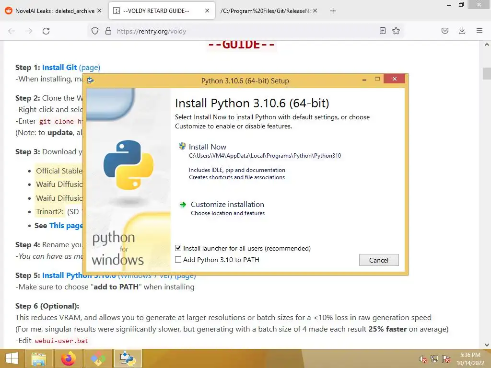Open the shield tracking protection icon

point(95,31)
